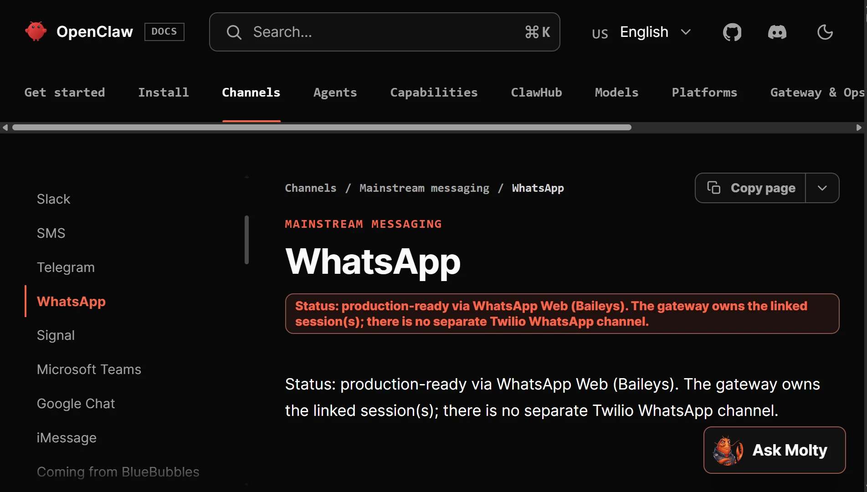The width and height of the screenshot is (867, 492).
Task: Open the Install tab
Action: pos(163,92)
